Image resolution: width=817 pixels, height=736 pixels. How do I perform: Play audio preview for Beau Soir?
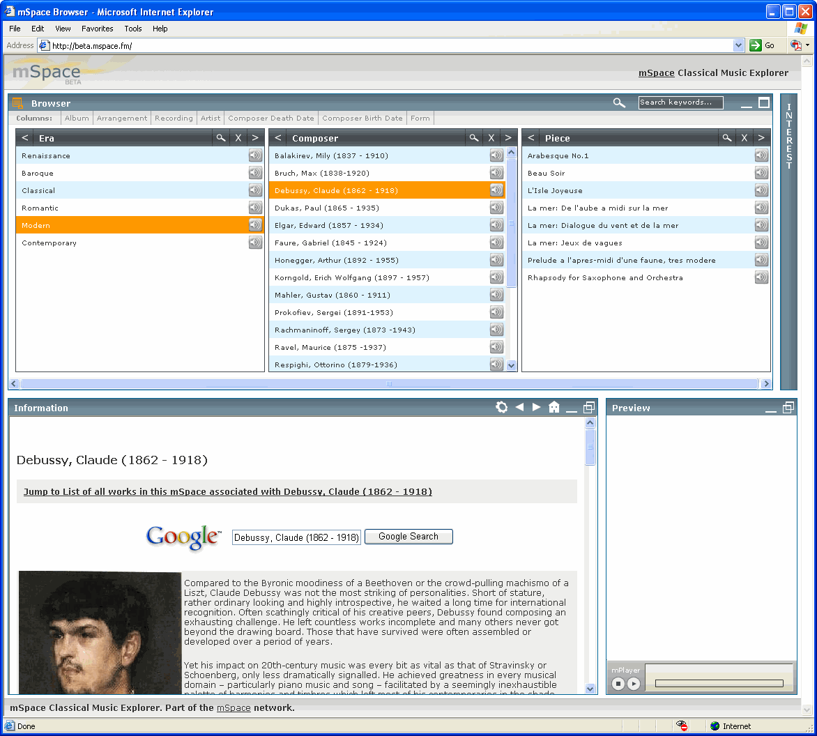[x=761, y=173]
